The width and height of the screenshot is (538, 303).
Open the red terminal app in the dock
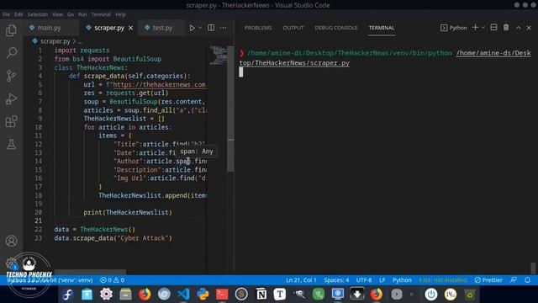(x=222, y=295)
